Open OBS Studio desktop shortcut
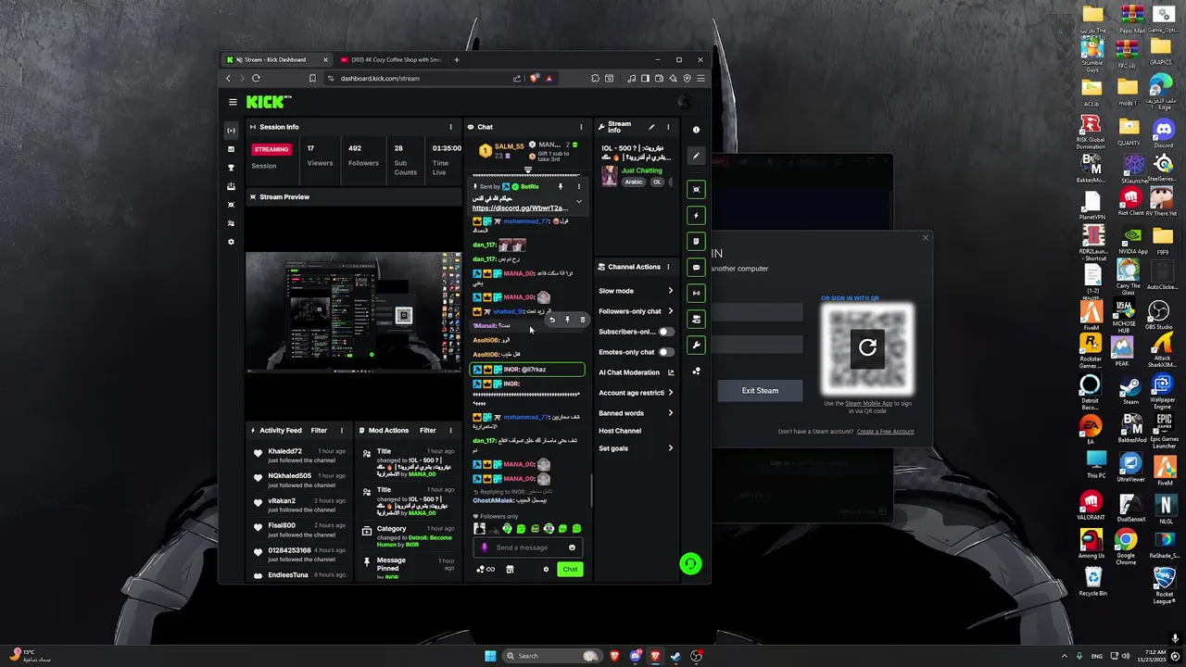1186x667 pixels. coord(1159,315)
